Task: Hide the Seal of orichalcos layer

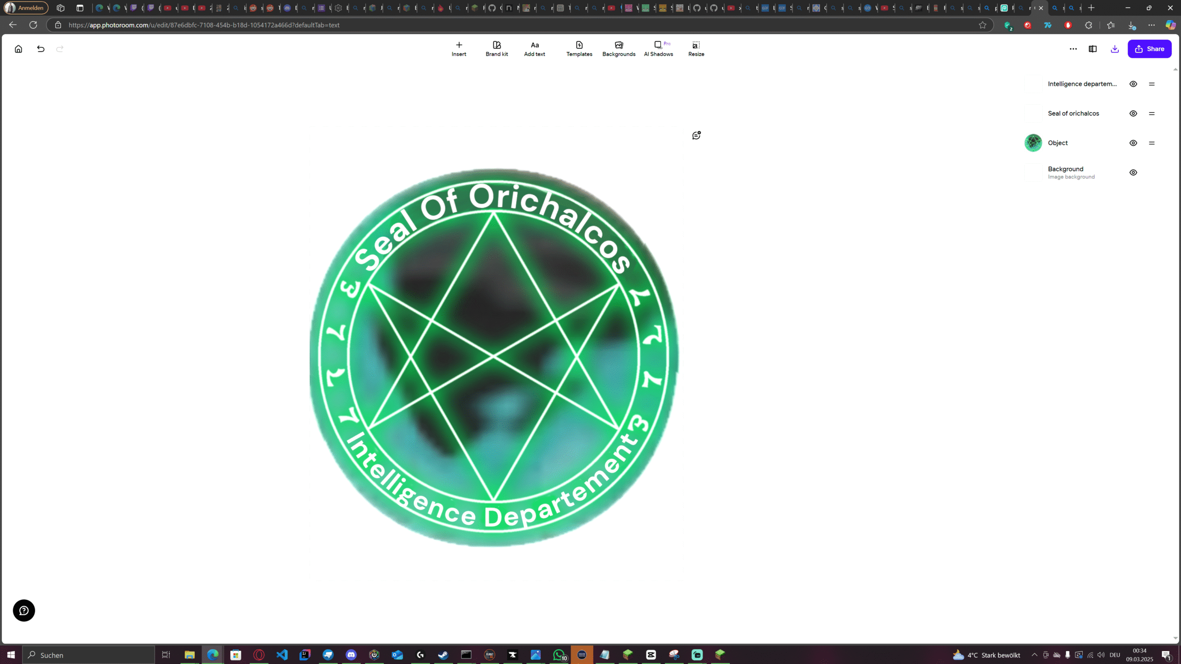Action: [x=1133, y=113]
